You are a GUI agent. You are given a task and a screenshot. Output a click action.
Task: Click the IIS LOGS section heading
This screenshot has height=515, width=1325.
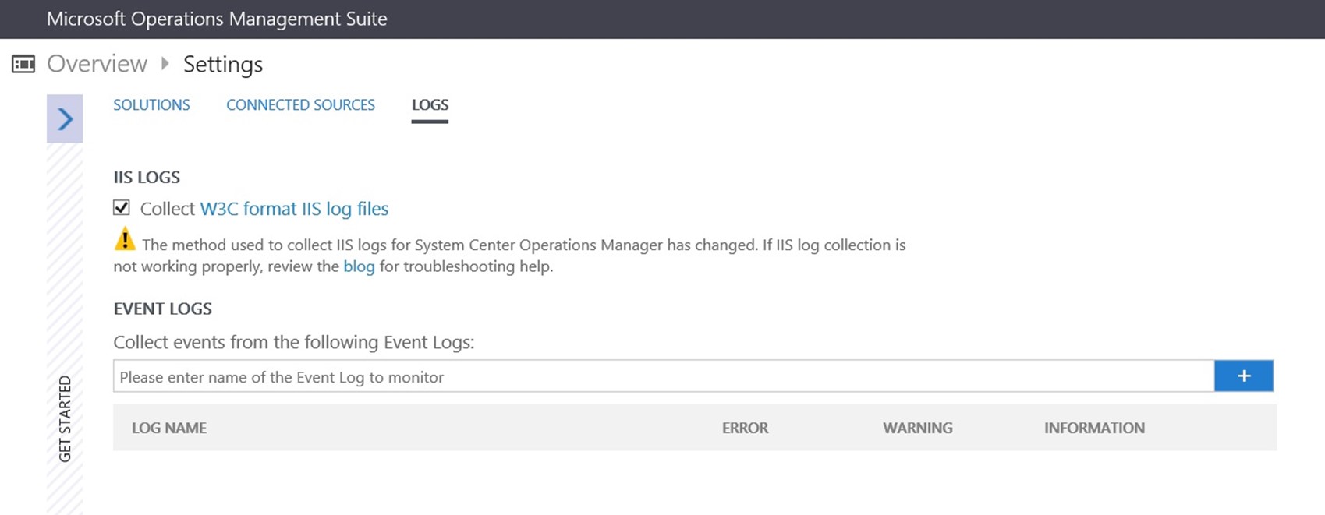(x=147, y=177)
